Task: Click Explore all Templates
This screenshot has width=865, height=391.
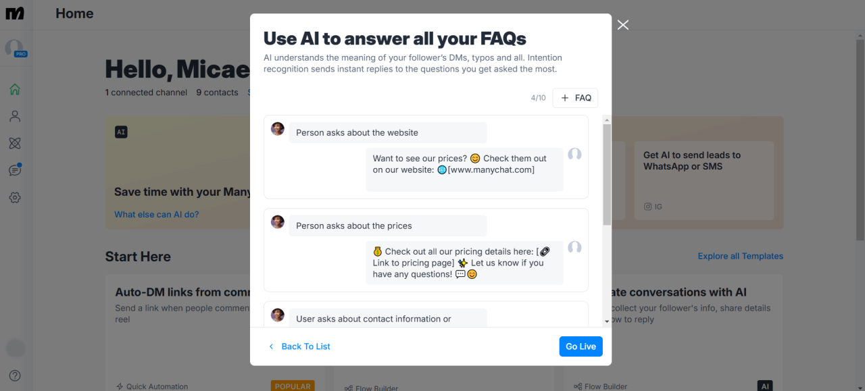Action: 740,256
